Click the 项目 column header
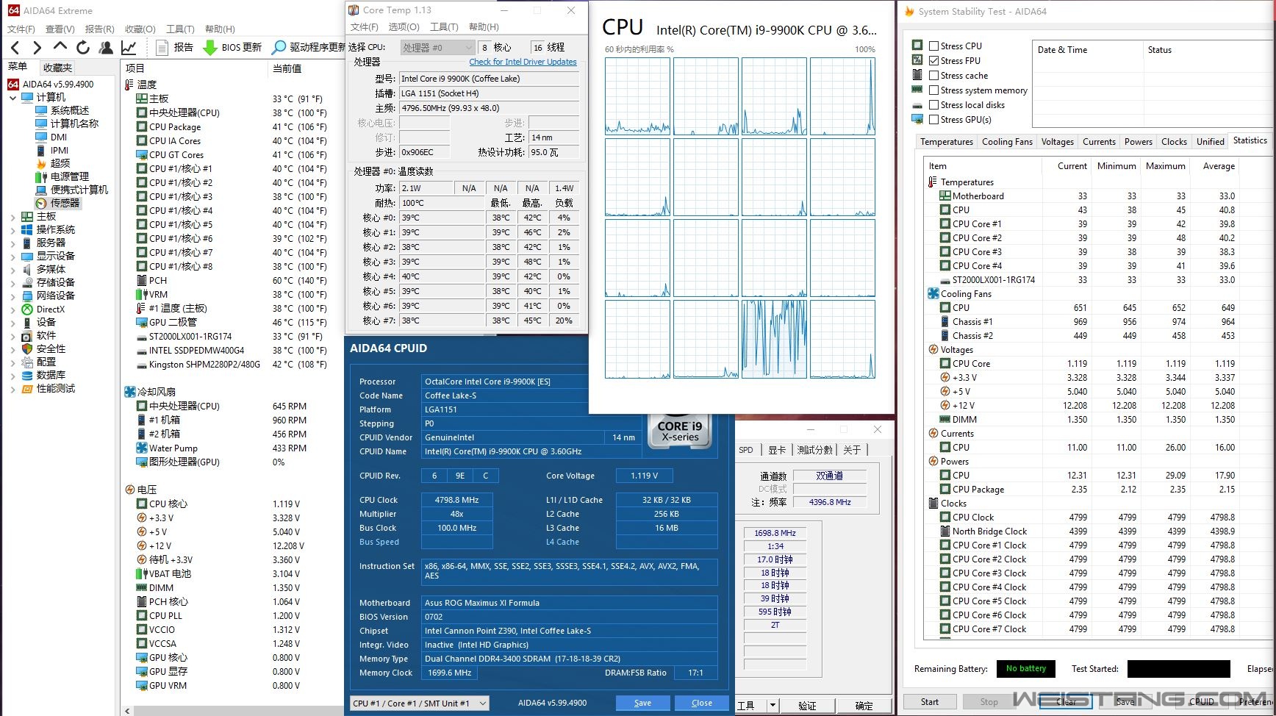Image resolution: width=1276 pixels, height=716 pixels. pyautogui.click(x=194, y=68)
